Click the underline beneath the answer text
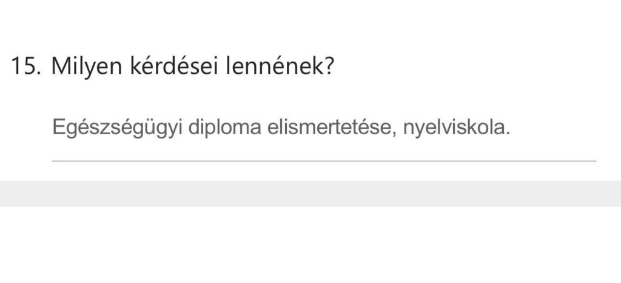 [324, 161]
